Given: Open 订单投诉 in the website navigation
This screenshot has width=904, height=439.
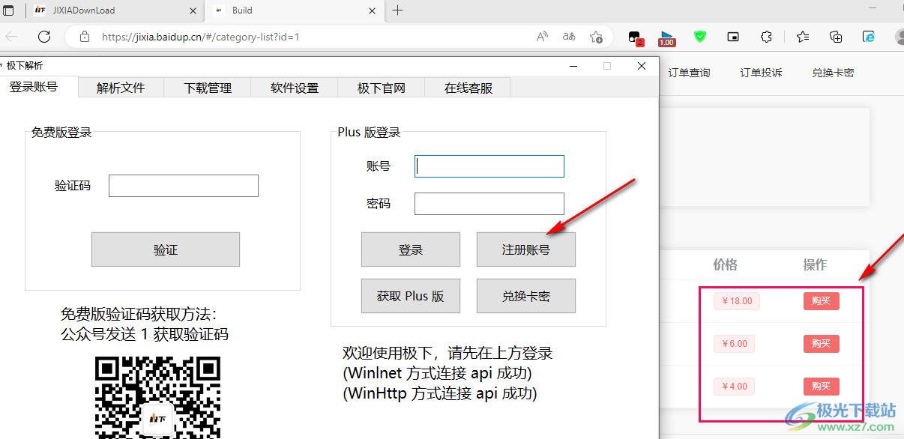Looking at the screenshot, I should [761, 73].
